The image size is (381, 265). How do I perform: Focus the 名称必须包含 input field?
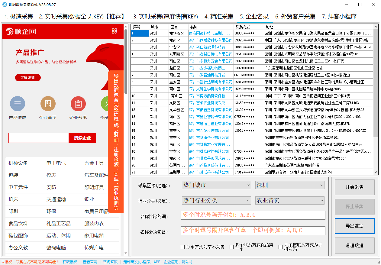coord(253,231)
